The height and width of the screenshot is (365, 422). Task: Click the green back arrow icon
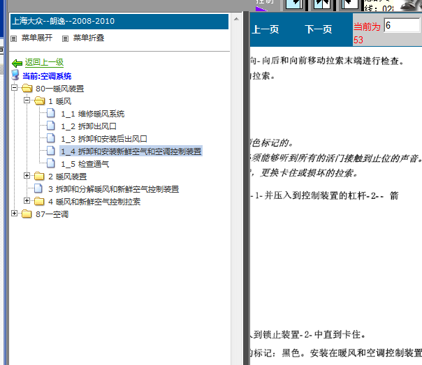point(17,64)
